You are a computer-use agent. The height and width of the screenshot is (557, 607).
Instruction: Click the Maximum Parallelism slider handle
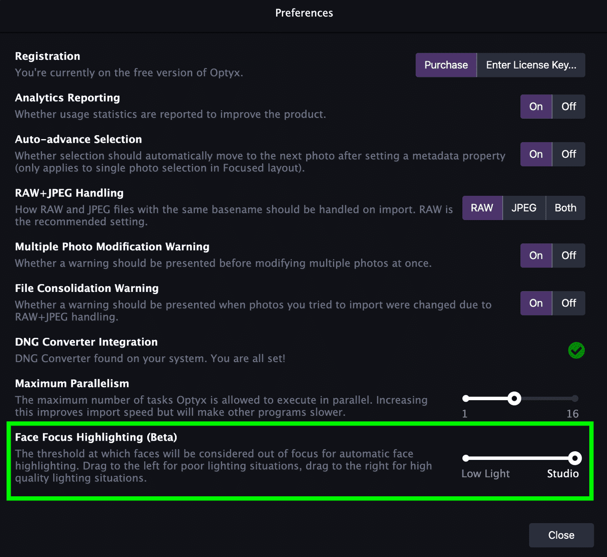[x=514, y=399]
